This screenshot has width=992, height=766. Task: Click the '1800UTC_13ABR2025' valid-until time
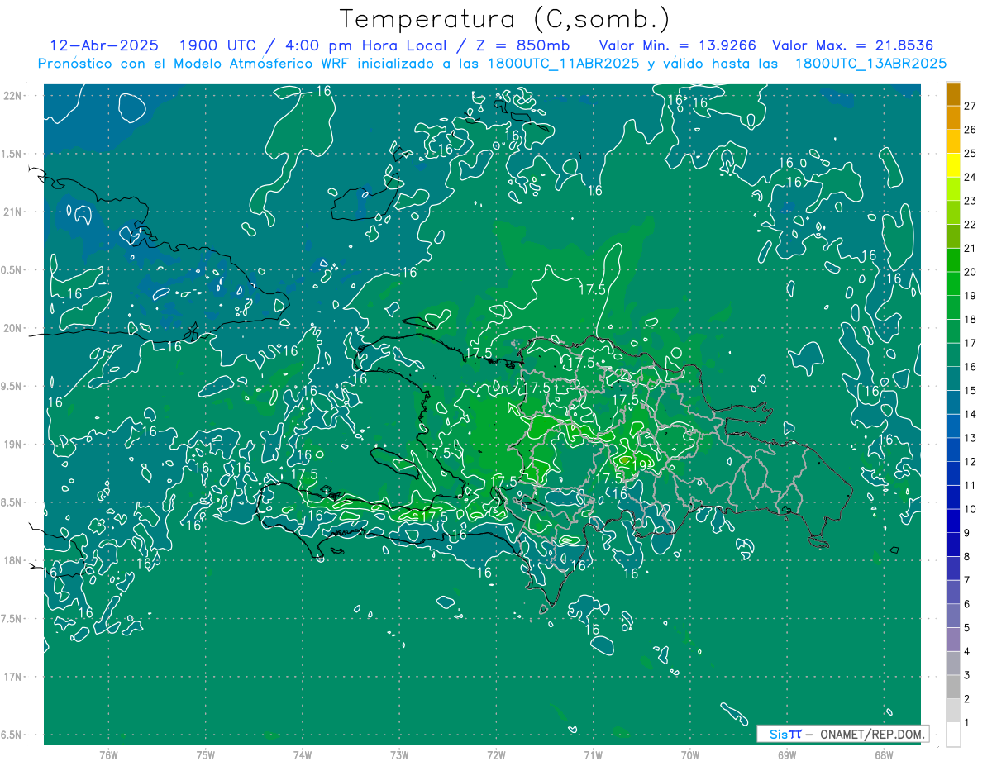tap(870, 64)
